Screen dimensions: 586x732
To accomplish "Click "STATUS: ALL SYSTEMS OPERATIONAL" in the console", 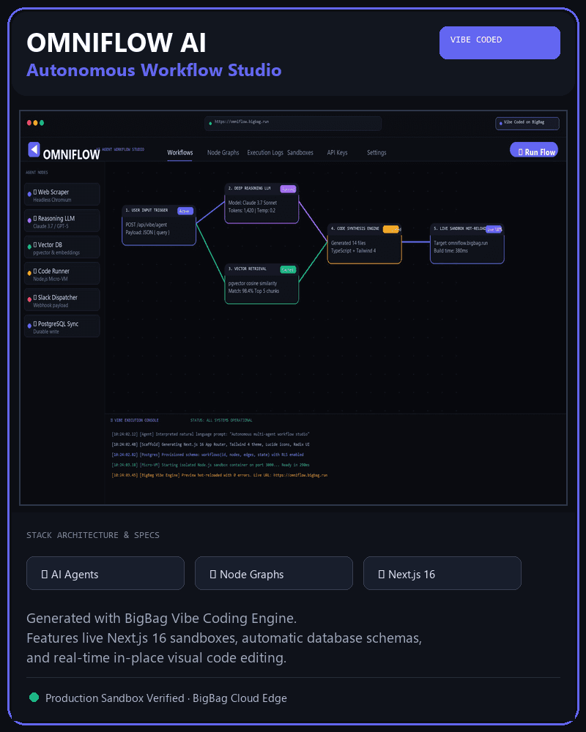I will click(x=221, y=420).
